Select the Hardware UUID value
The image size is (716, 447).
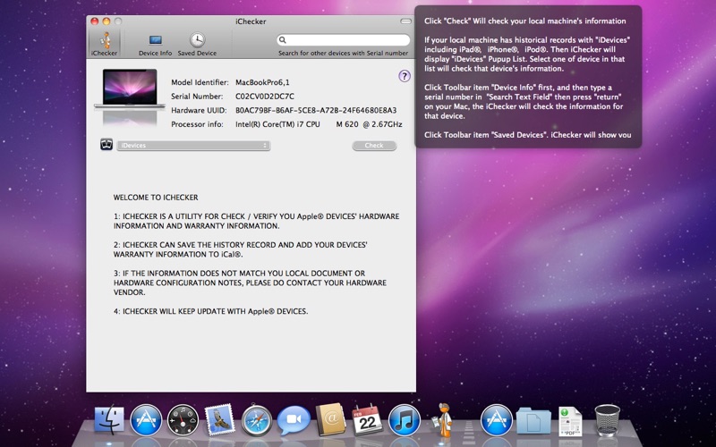316,110
